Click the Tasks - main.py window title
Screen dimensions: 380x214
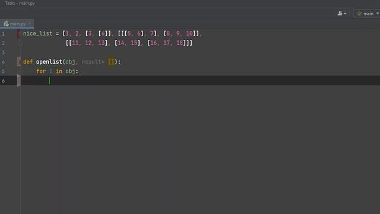pyautogui.click(x=20, y=3)
